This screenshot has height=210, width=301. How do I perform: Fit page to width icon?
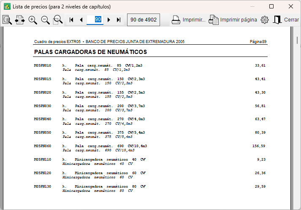(20, 20)
